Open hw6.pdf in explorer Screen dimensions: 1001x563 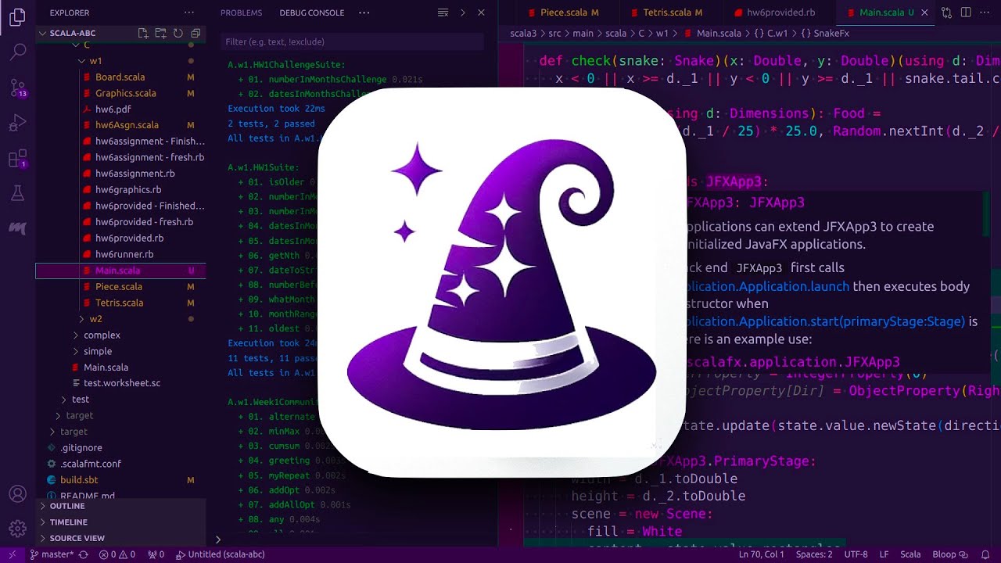click(120, 109)
